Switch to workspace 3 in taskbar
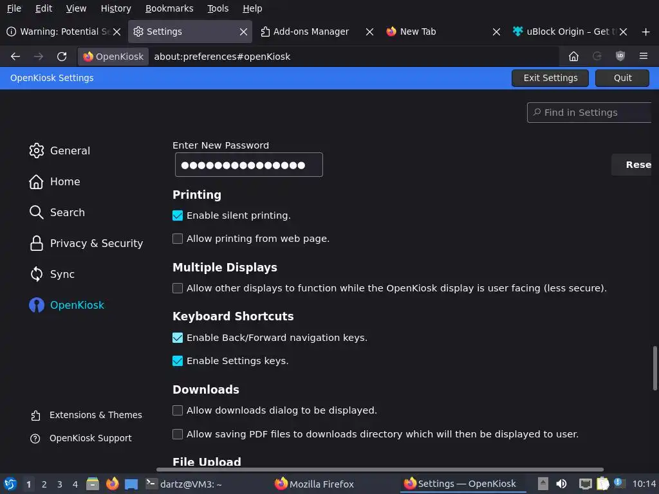Screen dimensions: 659x494 [60, 484]
